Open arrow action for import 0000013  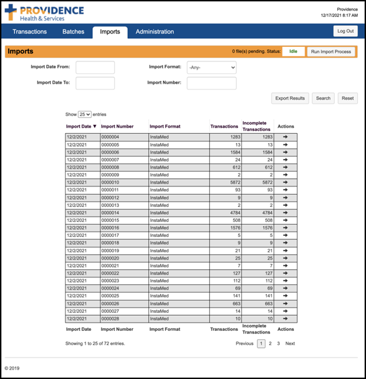(285, 205)
